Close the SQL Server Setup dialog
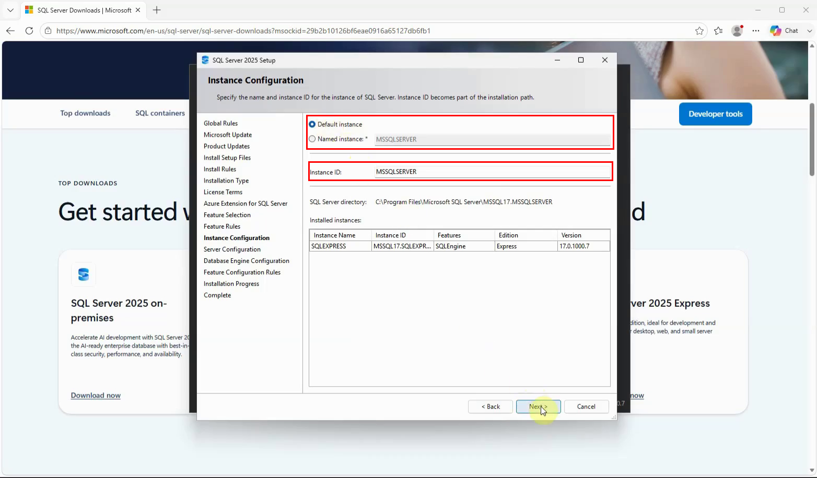Viewport: 817px width, 478px height. click(x=605, y=60)
